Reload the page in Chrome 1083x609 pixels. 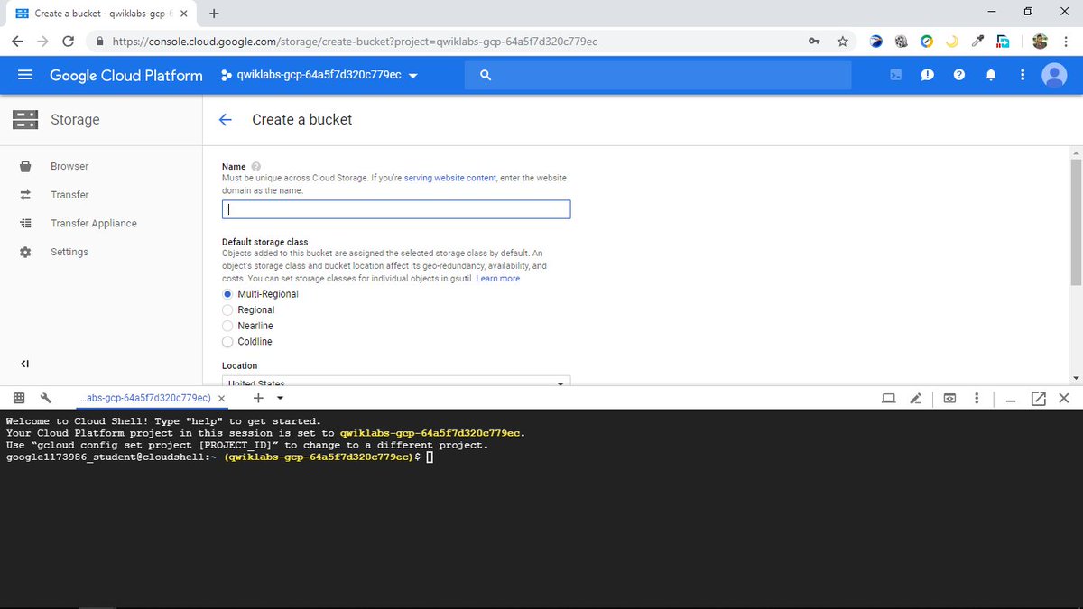point(69,41)
